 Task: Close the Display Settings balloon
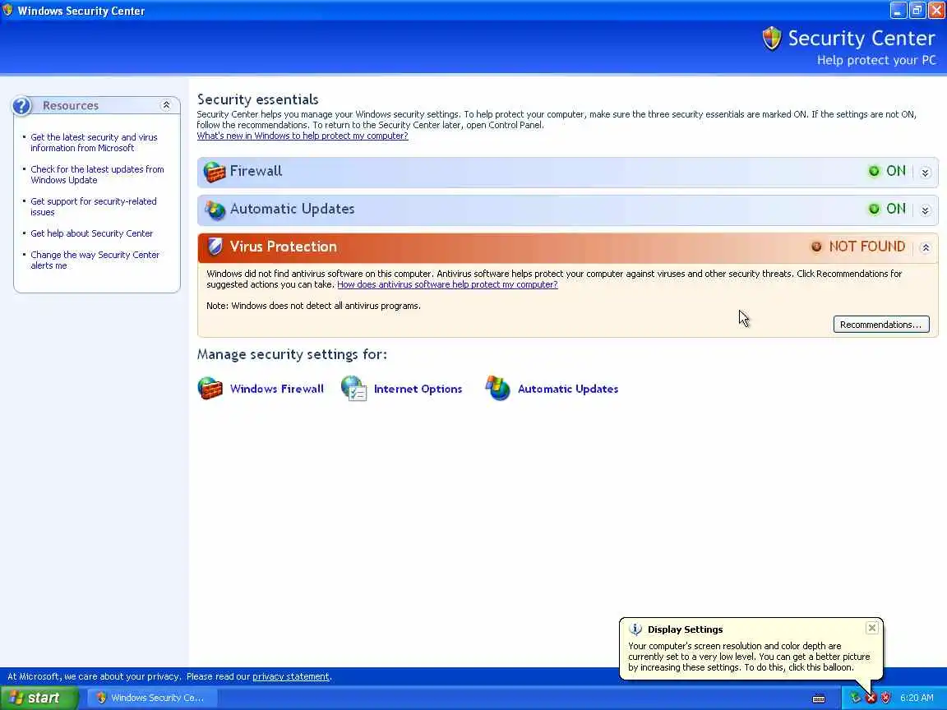point(872,628)
